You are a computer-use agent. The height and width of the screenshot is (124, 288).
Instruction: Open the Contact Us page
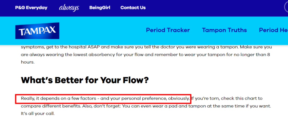pyautogui.click(x=133, y=8)
